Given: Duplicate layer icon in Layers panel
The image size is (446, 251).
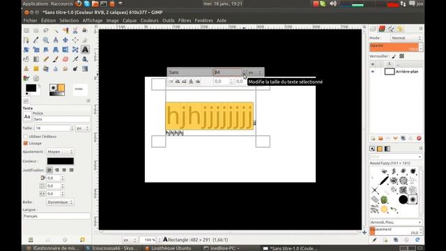Looking at the screenshot, I should [403, 138].
